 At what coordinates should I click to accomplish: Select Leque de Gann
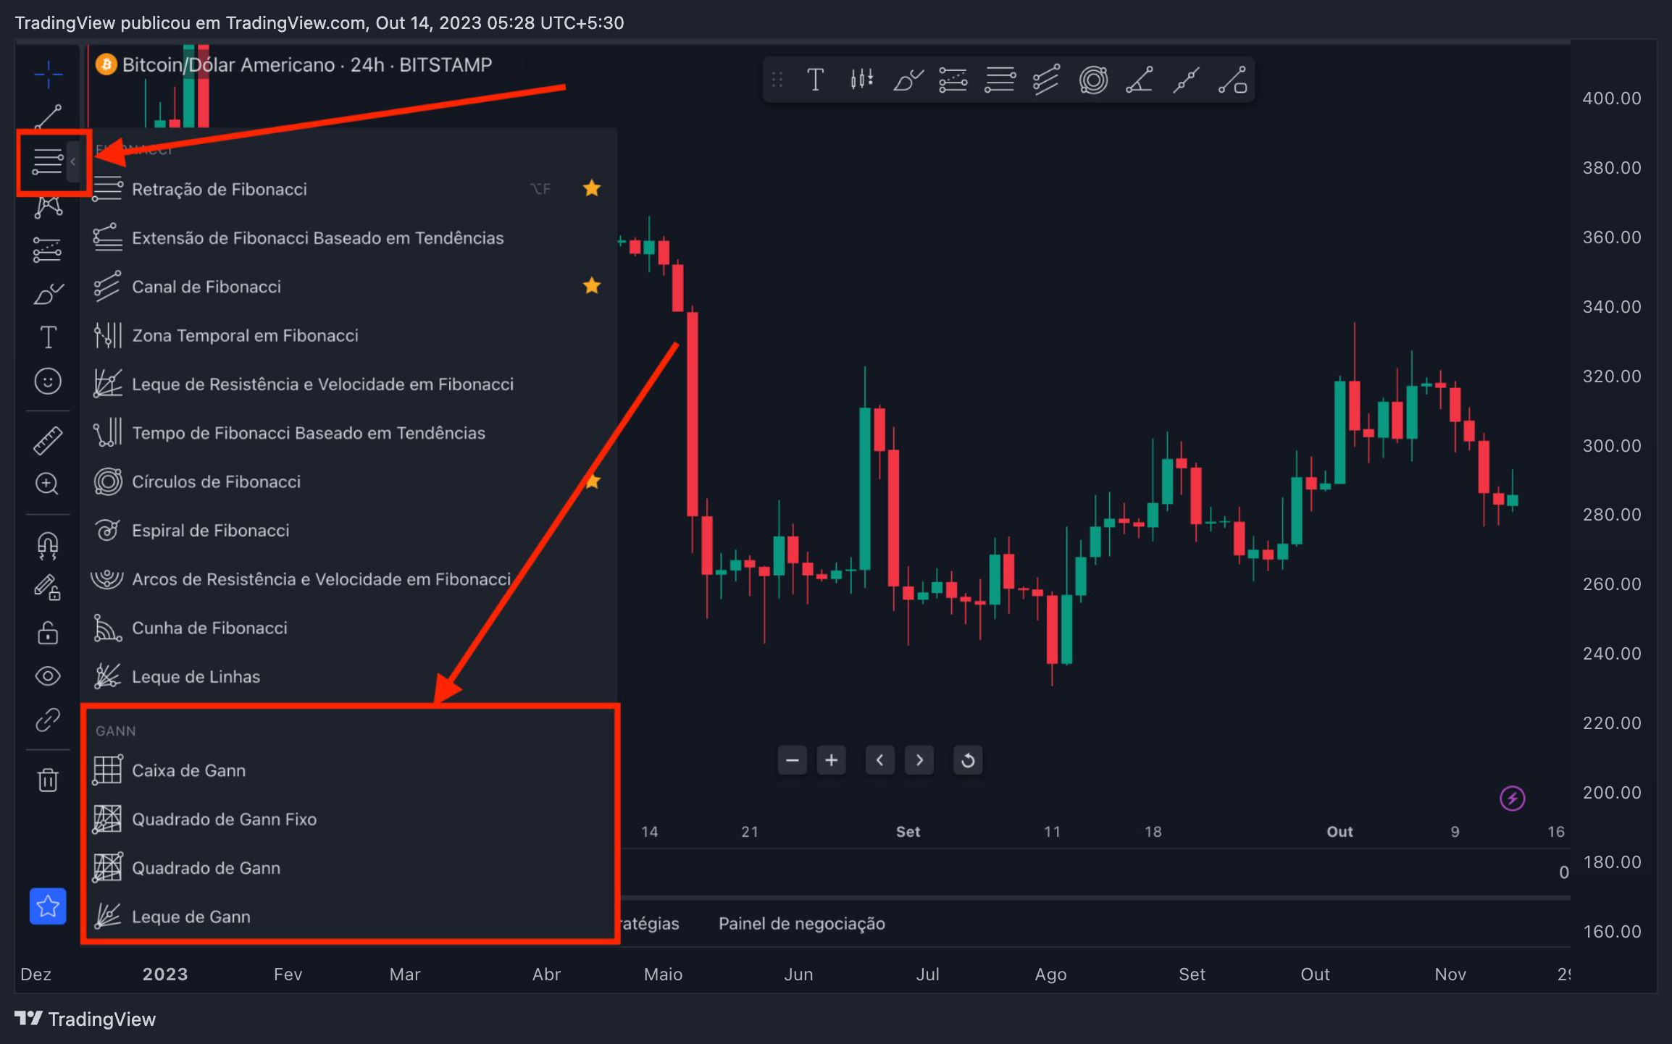coord(349,917)
